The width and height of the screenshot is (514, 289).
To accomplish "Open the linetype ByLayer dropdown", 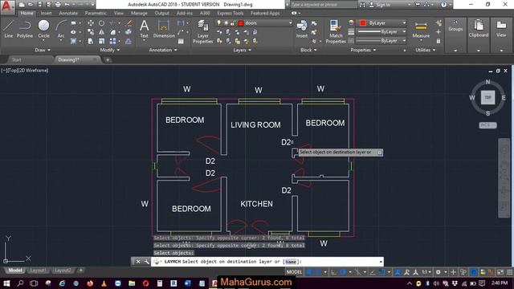I will (381, 41).
